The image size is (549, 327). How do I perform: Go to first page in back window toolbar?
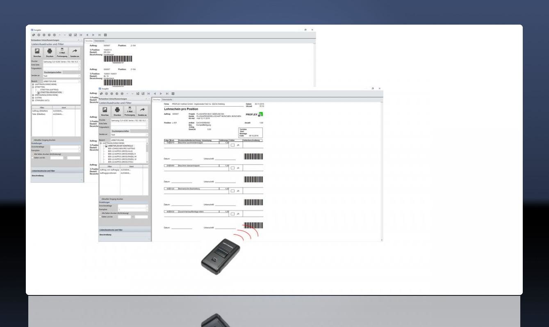[x=81, y=35]
